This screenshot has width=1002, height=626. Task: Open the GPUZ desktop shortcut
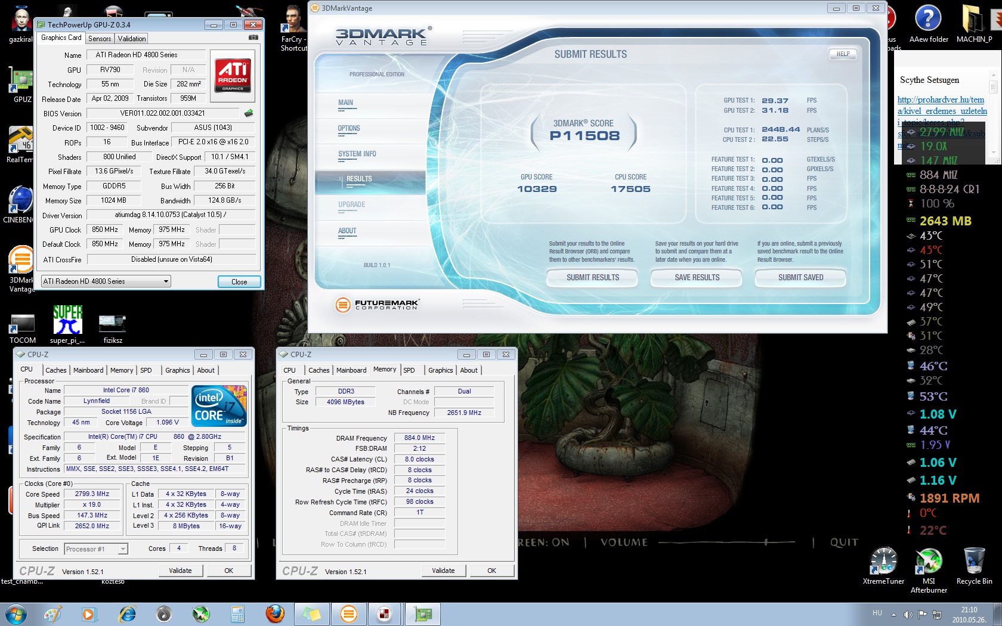(21, 85)
